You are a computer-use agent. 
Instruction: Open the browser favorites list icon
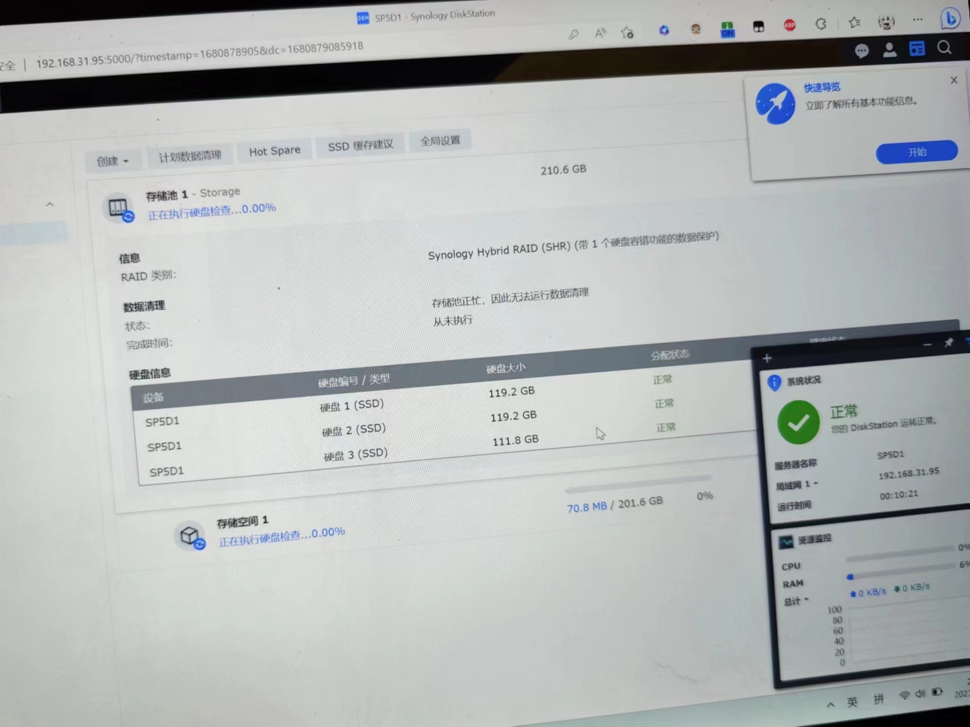[854, 23]
